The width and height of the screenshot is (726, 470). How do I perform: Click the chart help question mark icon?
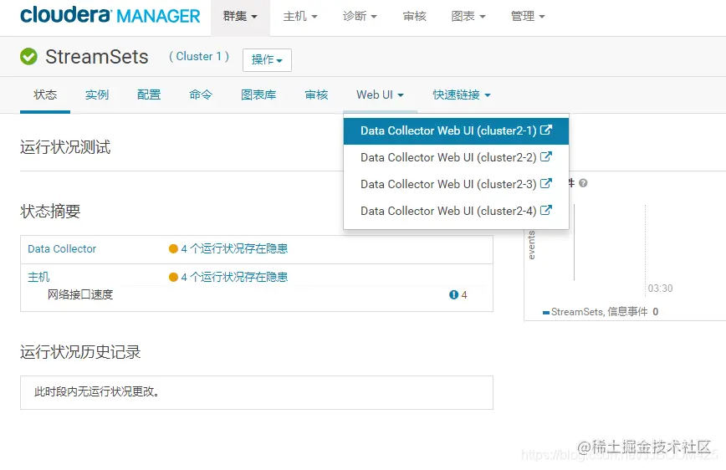[584, 183]
